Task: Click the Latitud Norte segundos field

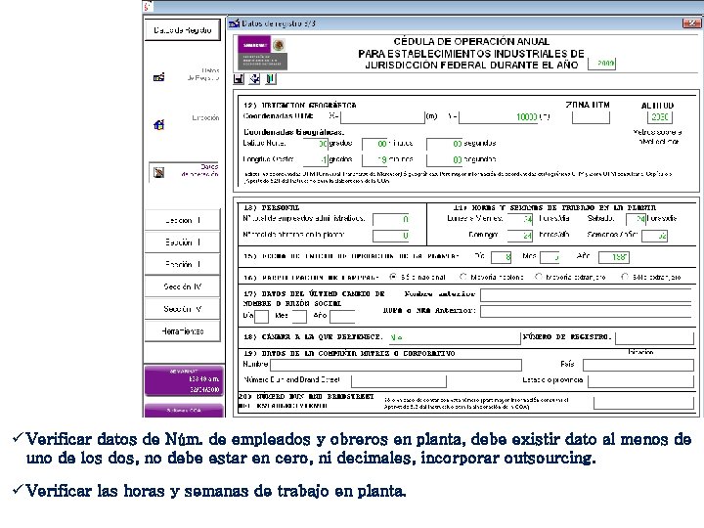Action: (444, 144)
